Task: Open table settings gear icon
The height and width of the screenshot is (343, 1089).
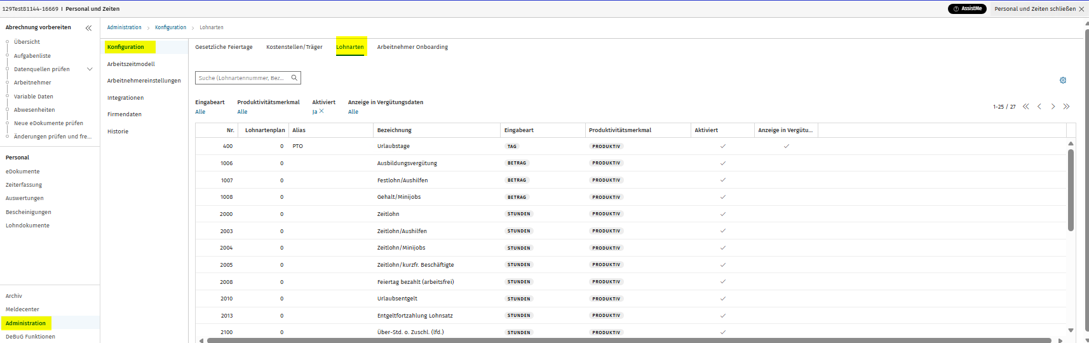Action: [x=1063, y=81]
